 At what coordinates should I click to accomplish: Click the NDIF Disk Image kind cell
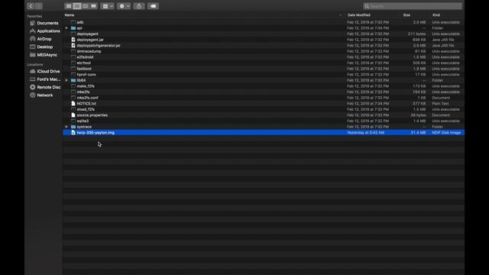click(446, 132)
